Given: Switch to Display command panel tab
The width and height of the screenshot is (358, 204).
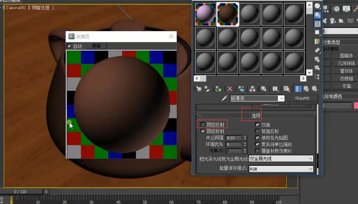Looking at the screenshot, I should [x=346, y=9].
